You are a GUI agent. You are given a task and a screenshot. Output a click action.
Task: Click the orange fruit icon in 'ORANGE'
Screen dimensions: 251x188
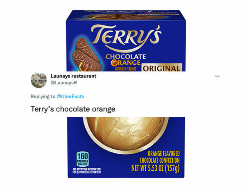tap(114, 63)
